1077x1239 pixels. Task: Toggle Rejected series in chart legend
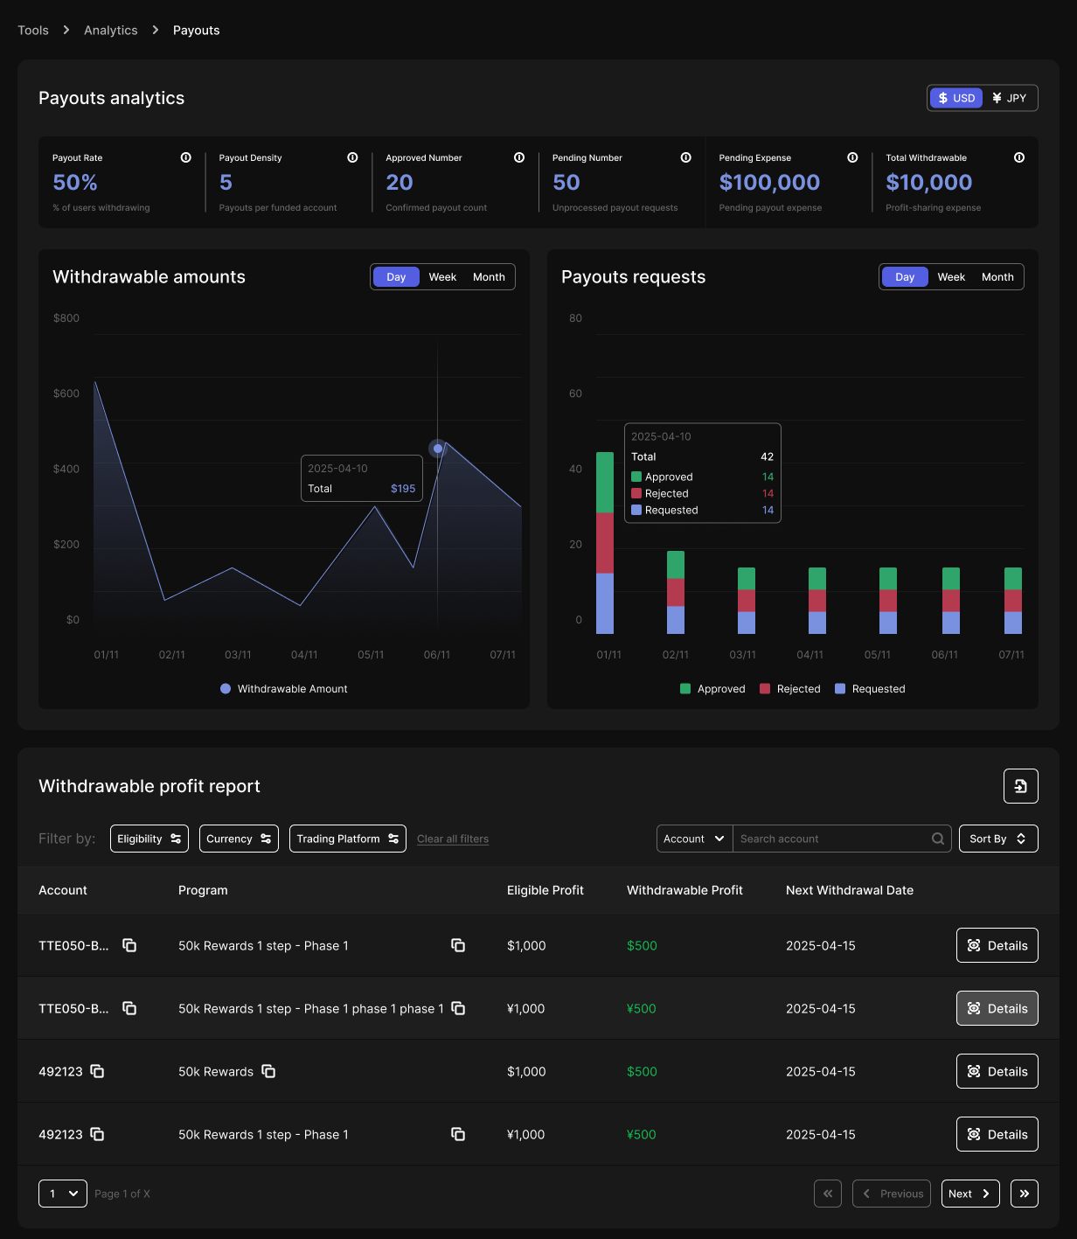(x=790, y=689)
